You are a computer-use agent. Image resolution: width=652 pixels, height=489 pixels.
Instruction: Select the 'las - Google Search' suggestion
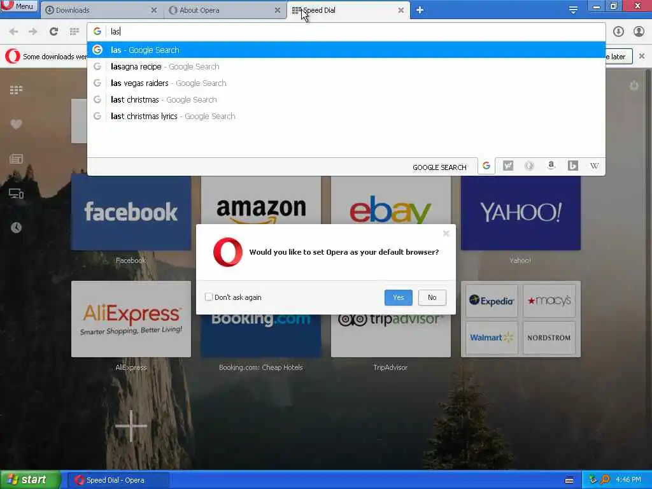click(346, 50)
